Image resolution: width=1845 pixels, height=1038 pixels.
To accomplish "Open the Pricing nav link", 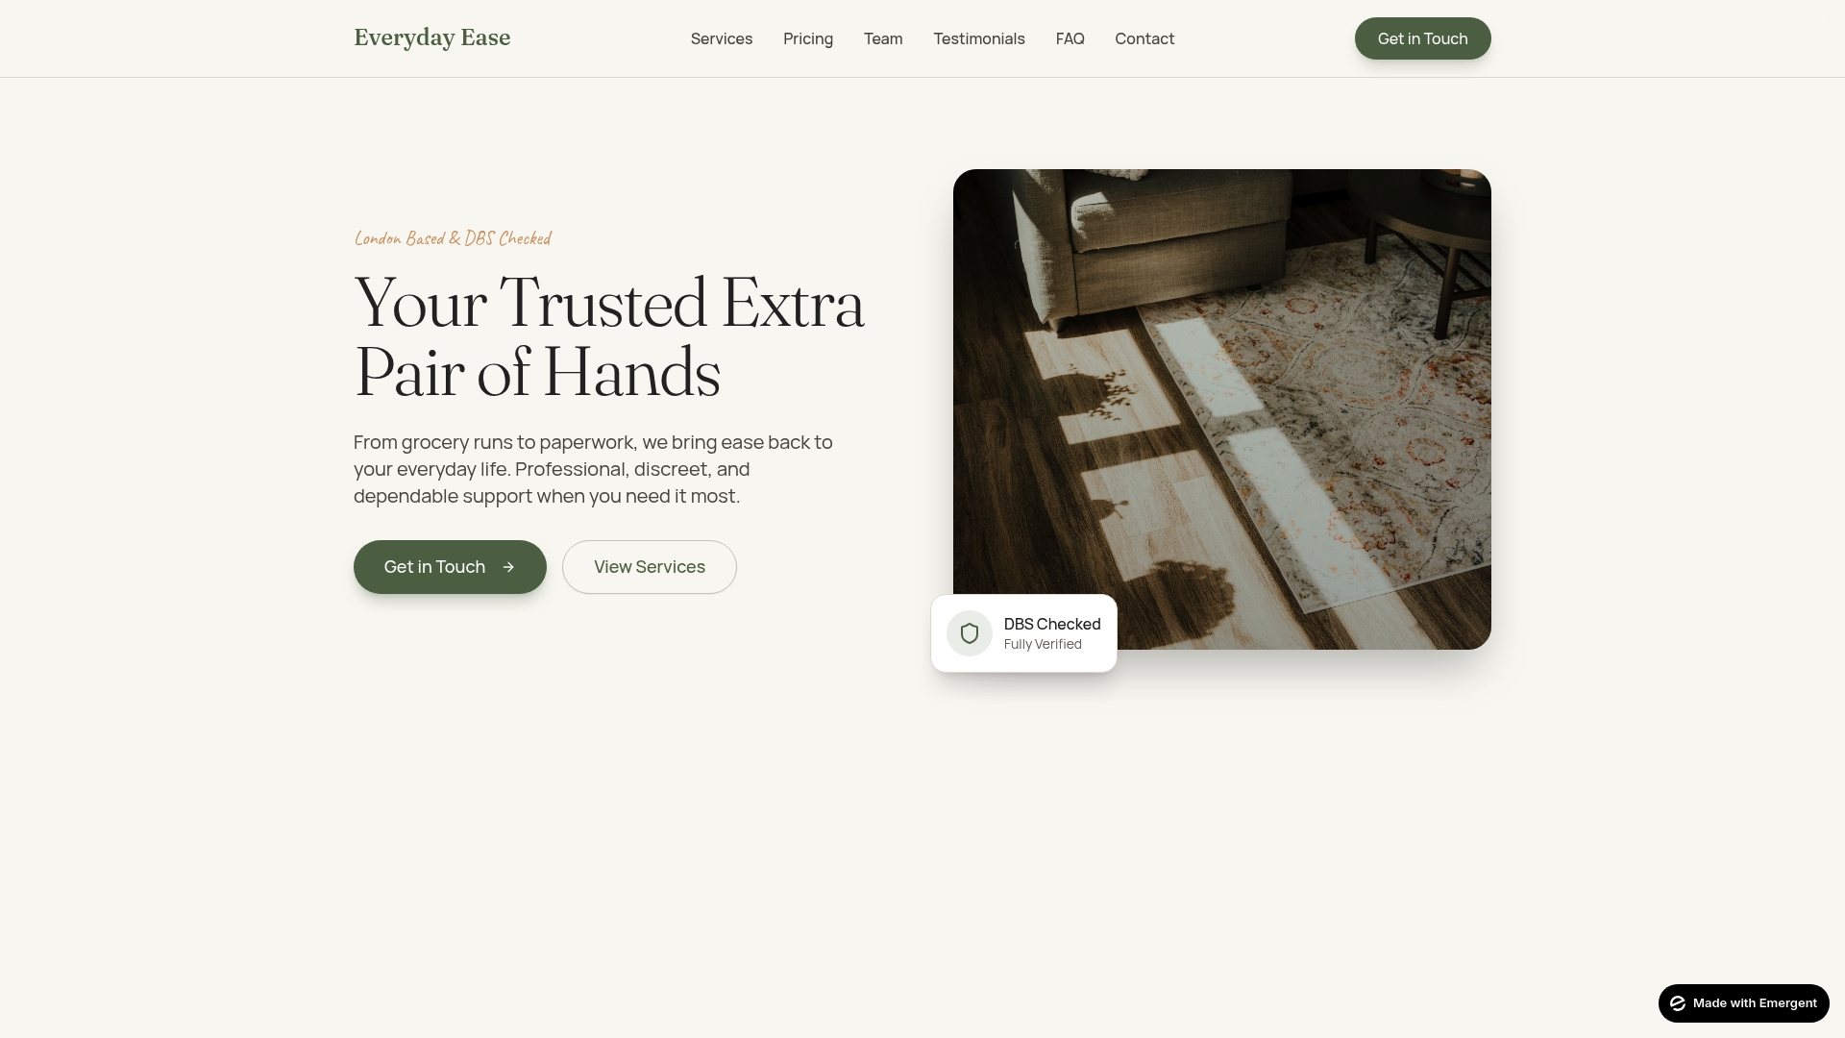I will click(808, 38).
